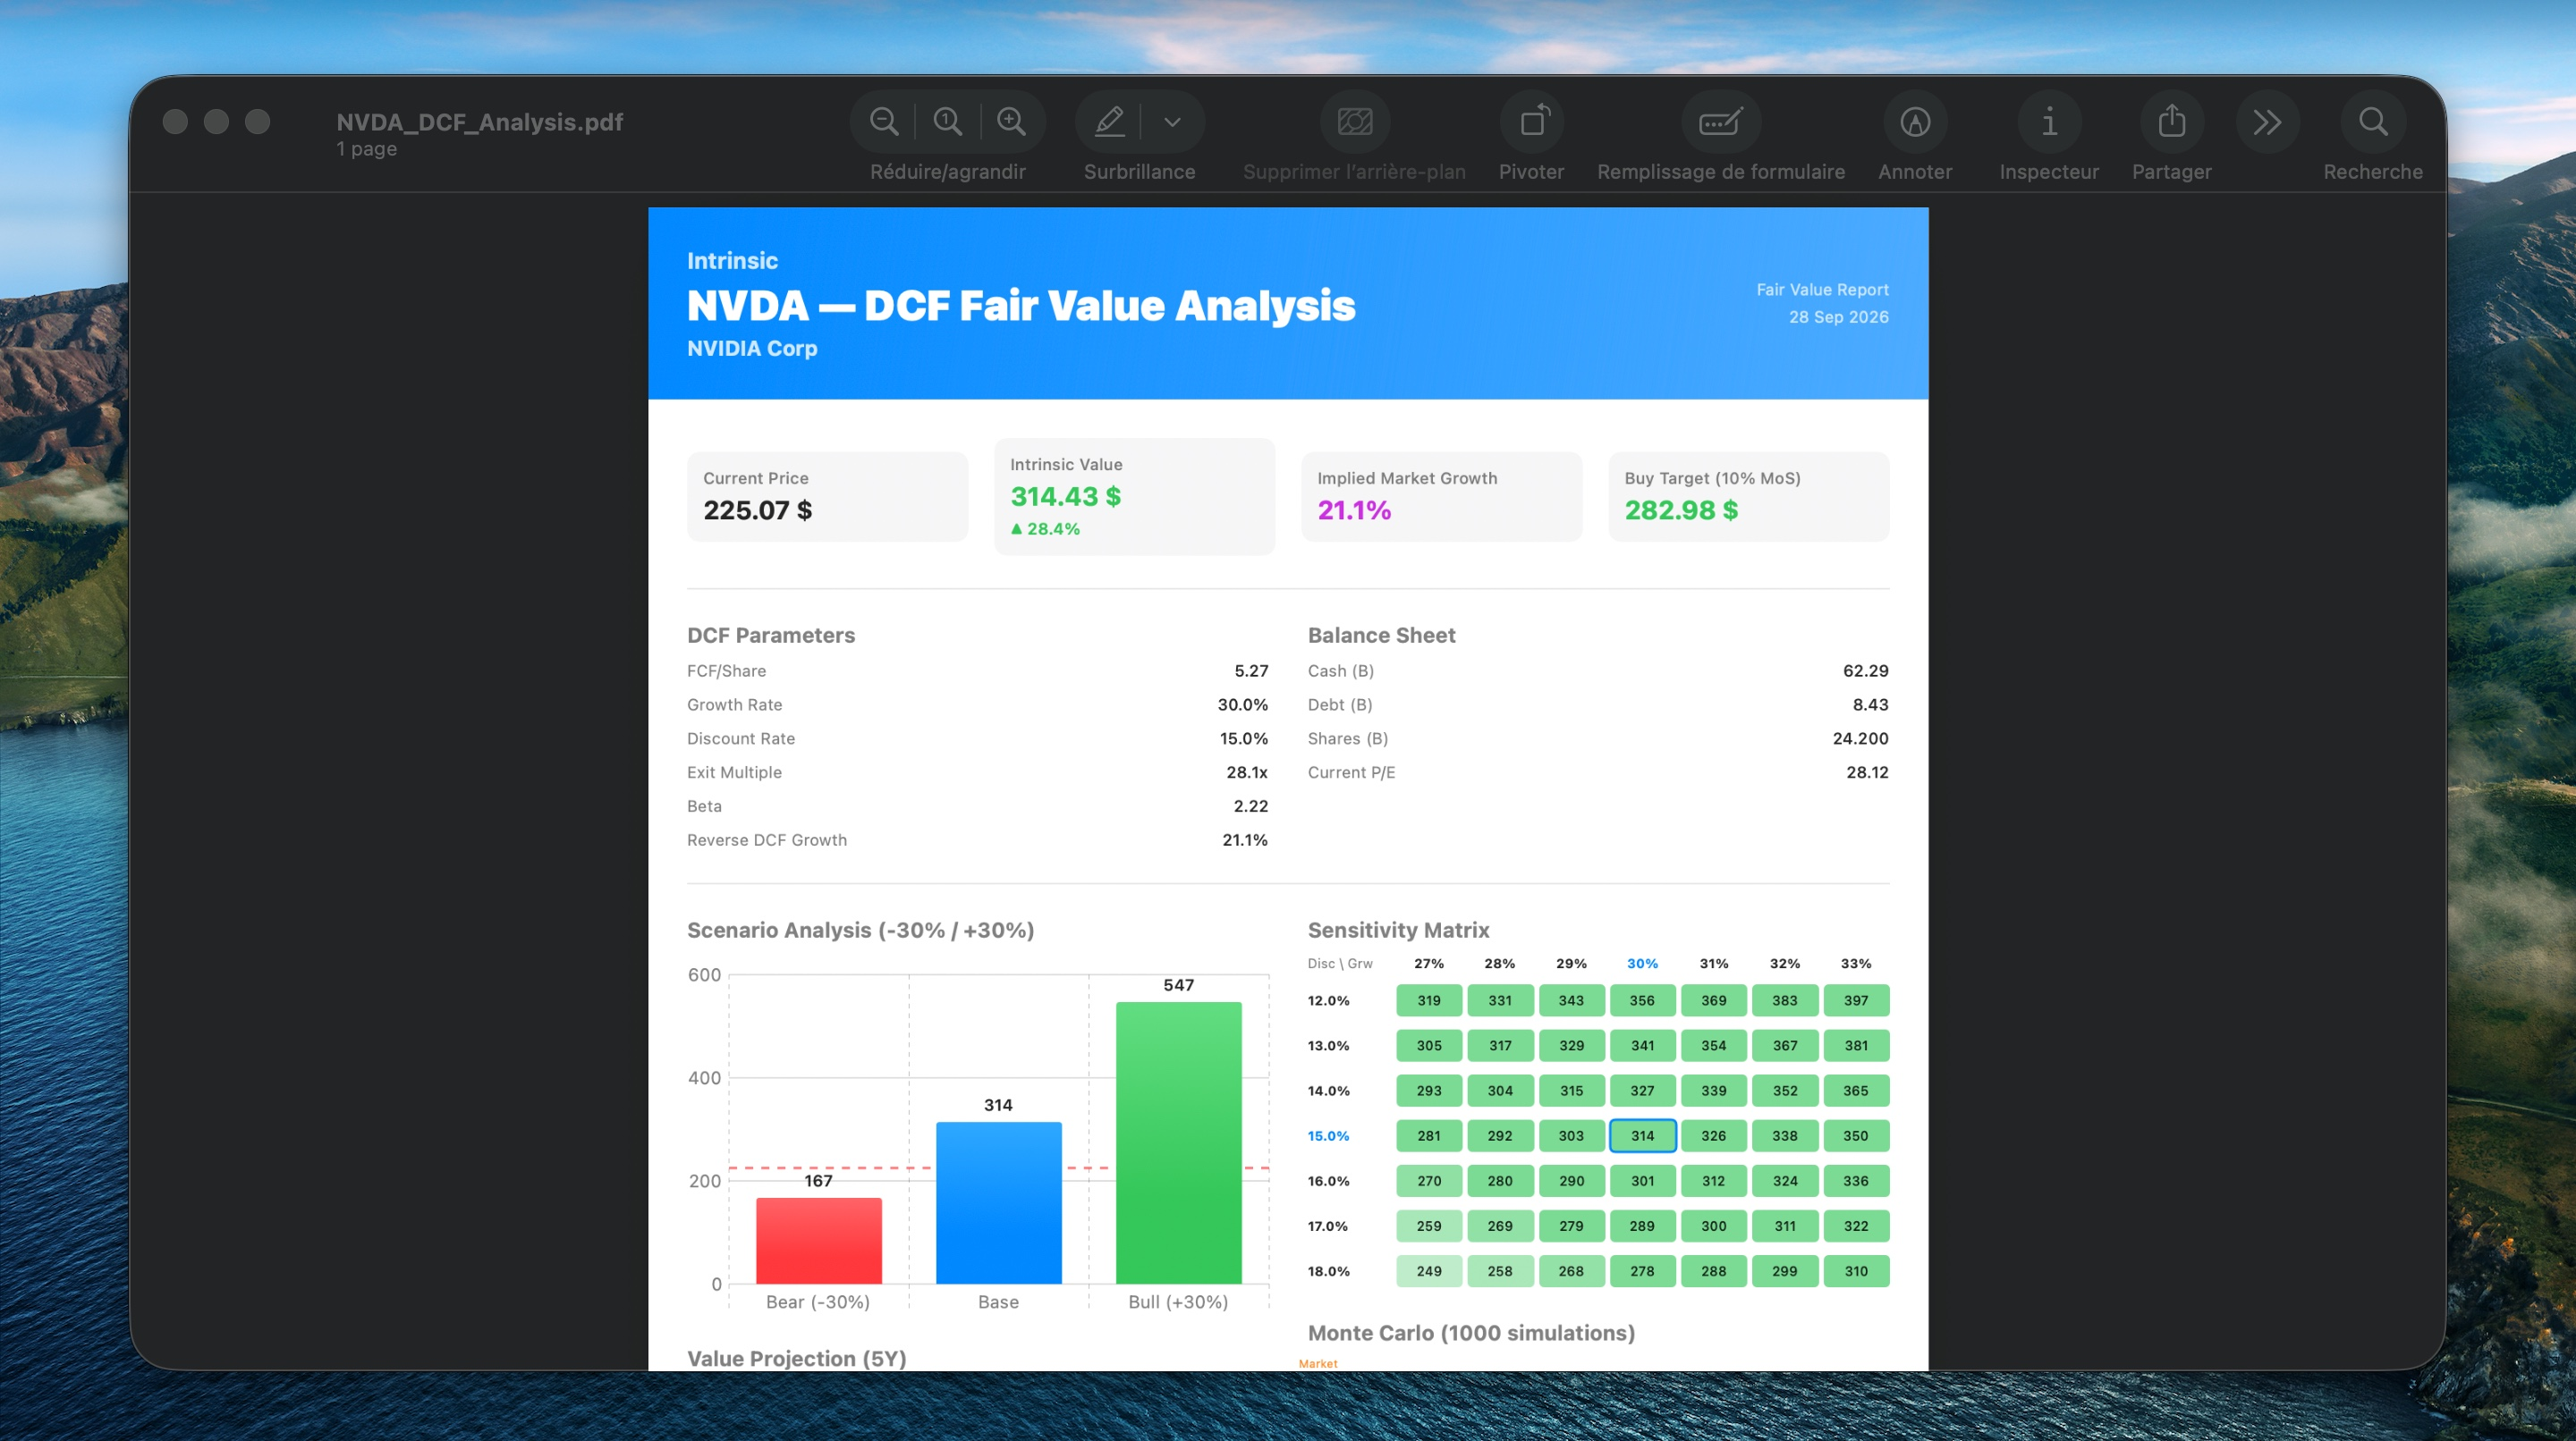
Task: Select the Surbrillance highlighter pen tool
Action: point(1109,122)
